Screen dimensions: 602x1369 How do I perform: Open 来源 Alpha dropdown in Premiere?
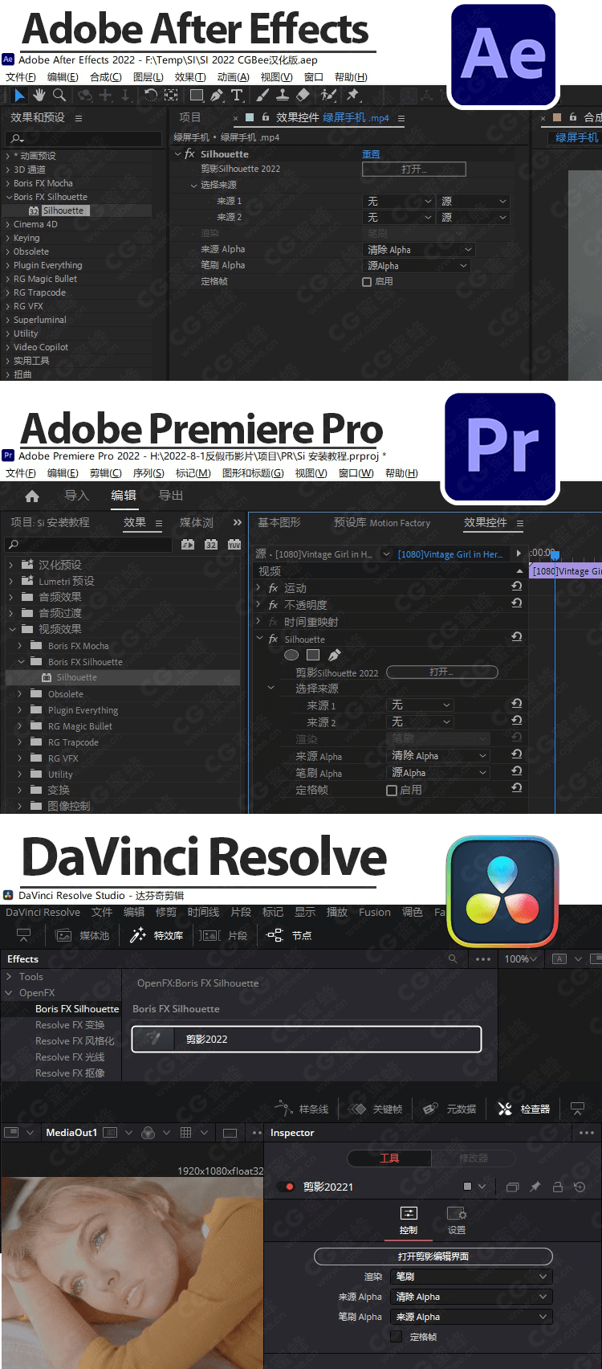click(438, 756)
